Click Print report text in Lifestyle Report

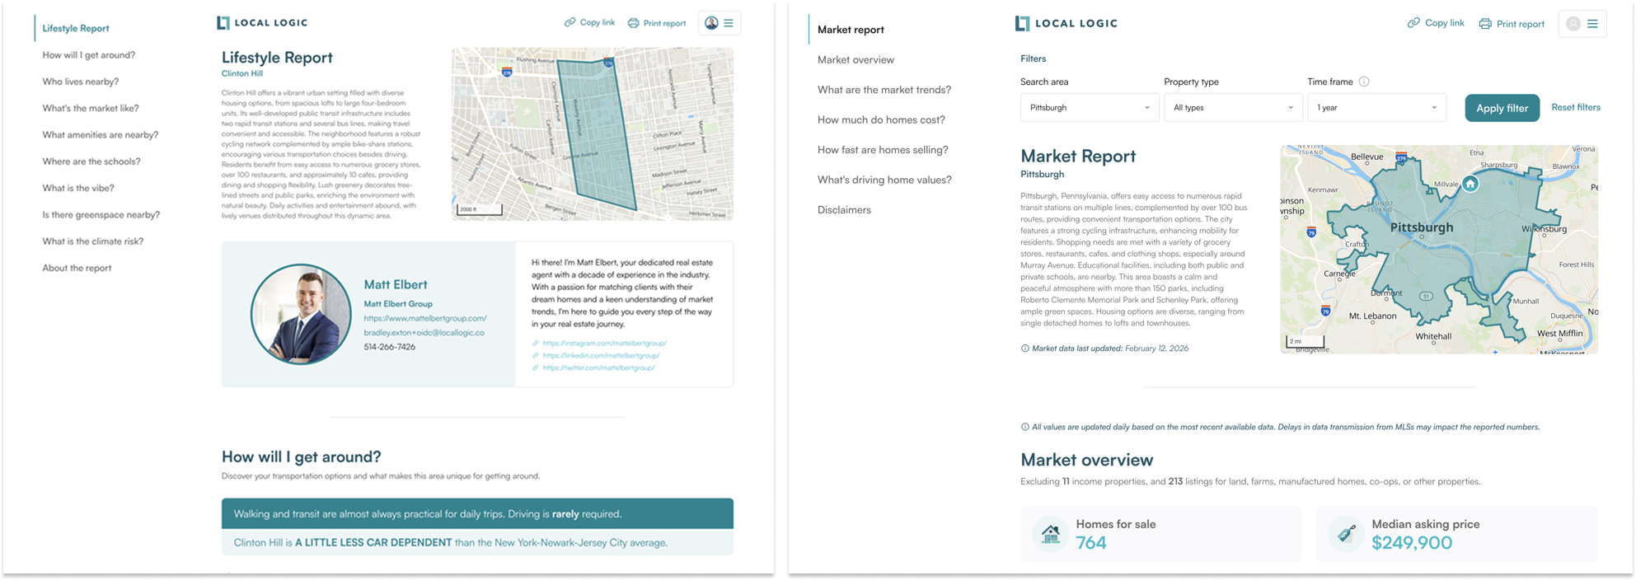(664, 23)
